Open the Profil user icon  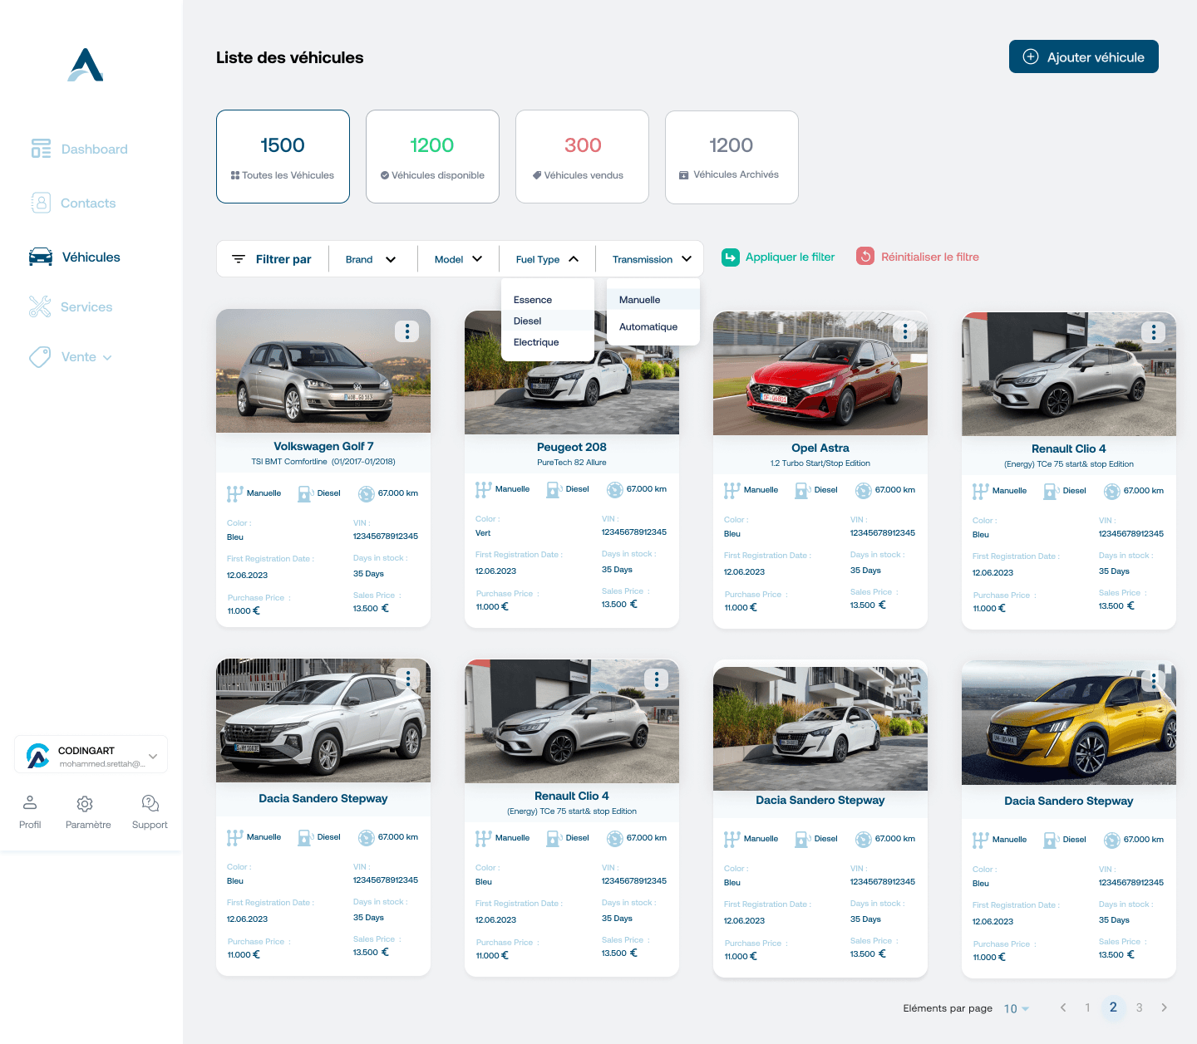[30, 802]
